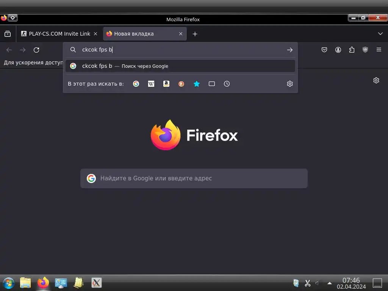The width and height of the screenshot is (388, 291).
Task: Open the Windows Start button
Action: pyautogui.click(x=8, y=283)
